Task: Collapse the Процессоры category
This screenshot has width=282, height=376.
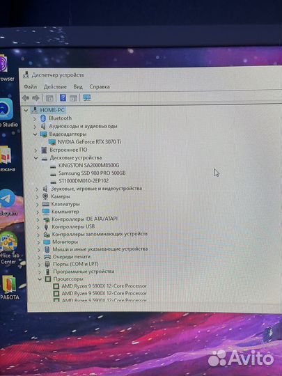Action: pos(40,279)
